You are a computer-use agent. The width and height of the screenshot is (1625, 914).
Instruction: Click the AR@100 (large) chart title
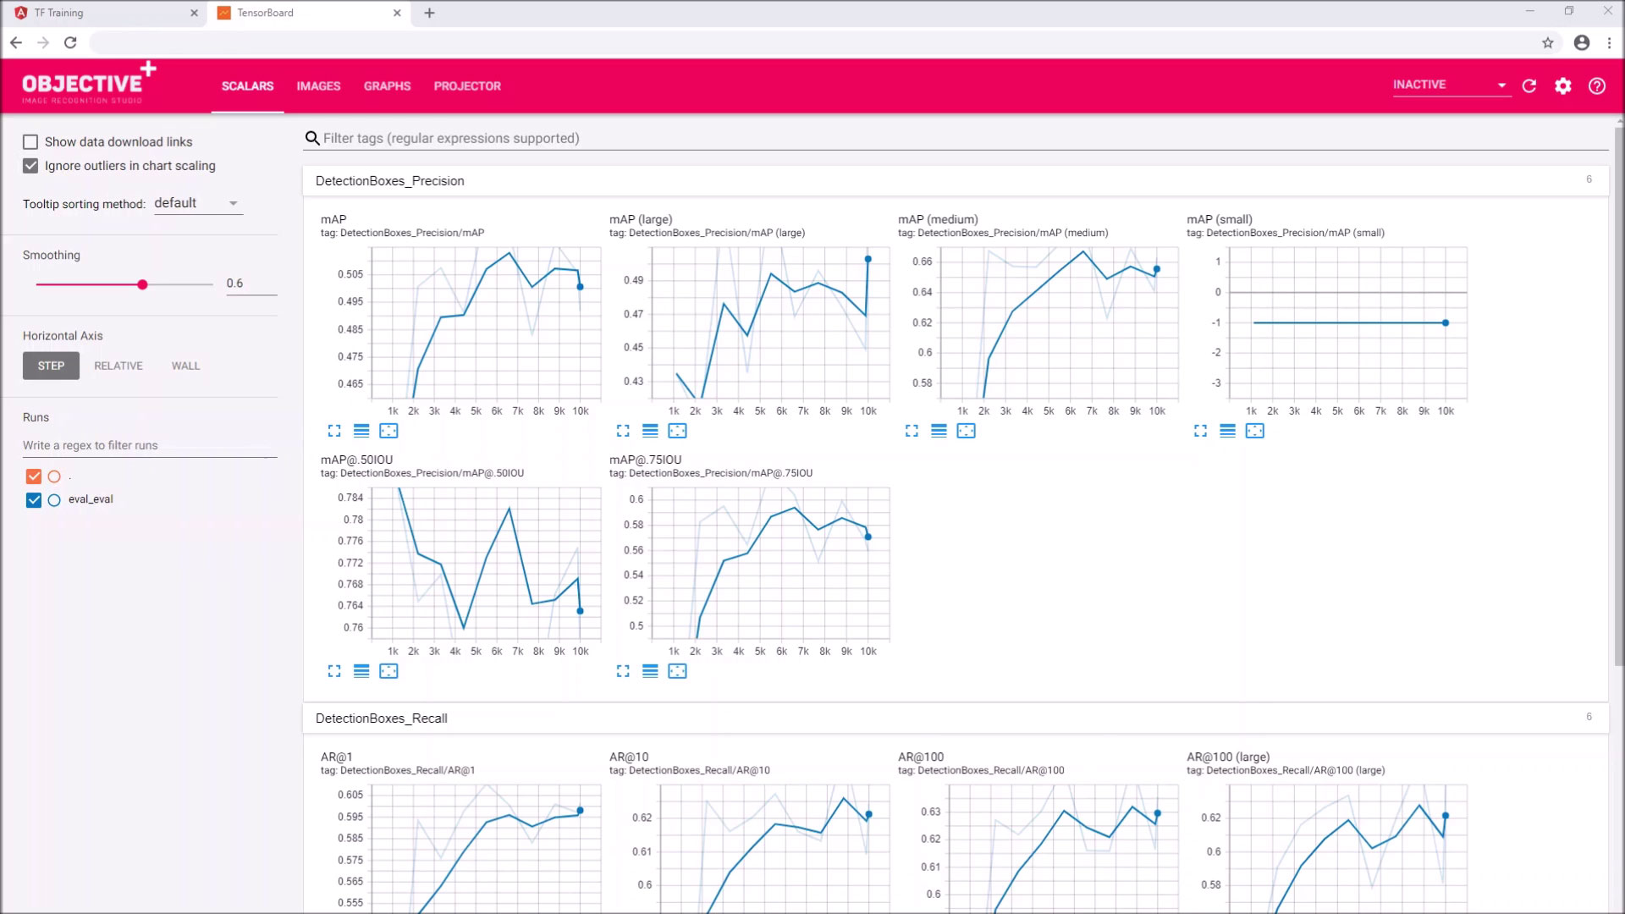coord(1228,757)
